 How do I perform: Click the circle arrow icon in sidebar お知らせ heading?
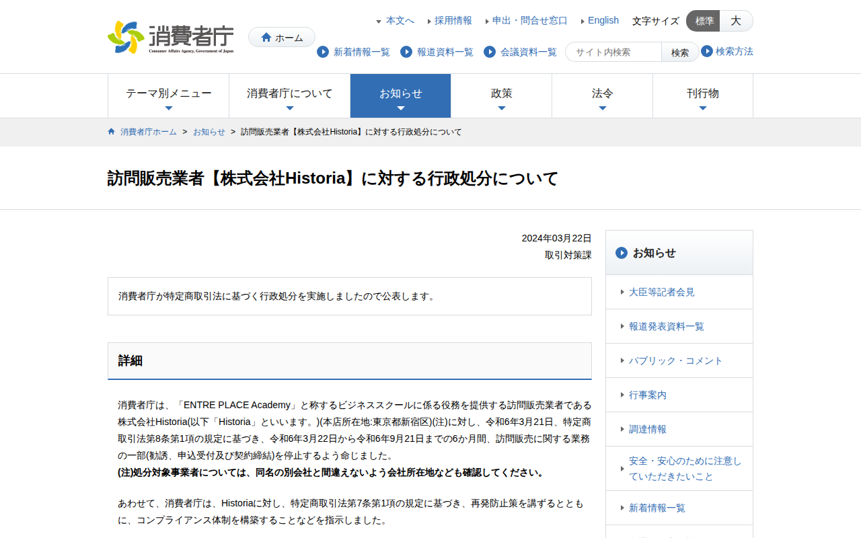pyautogui.click(x=622, y=253)
